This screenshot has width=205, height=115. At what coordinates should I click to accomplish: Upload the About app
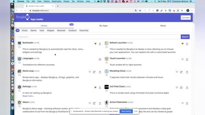point(100,103)
